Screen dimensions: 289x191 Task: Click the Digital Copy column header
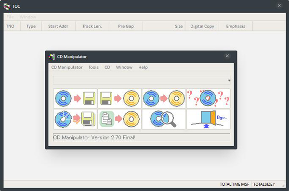tap(202, 26)
